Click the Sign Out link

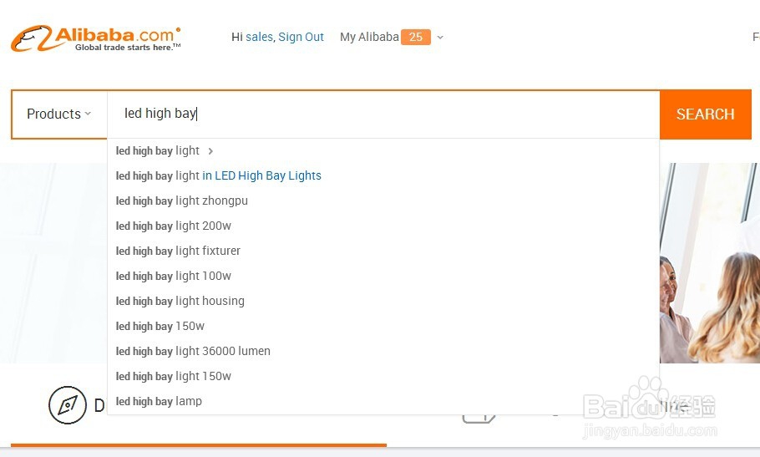[x=301, y=37]
